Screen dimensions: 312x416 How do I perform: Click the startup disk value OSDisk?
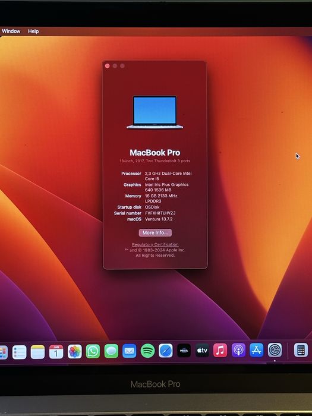152,207
